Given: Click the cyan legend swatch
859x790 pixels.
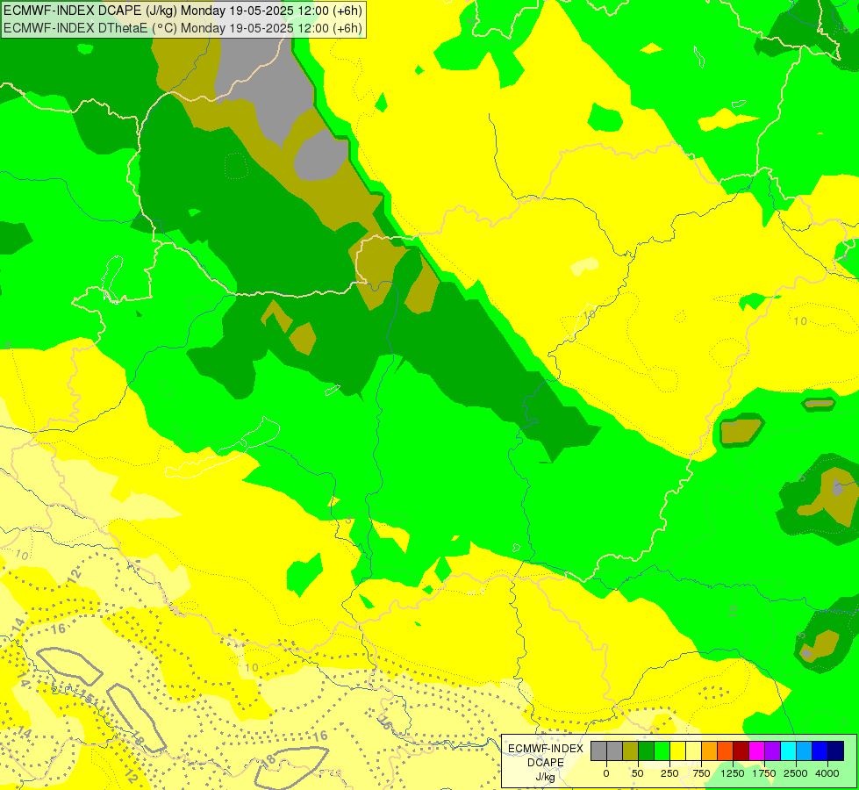Looking at the screenshot, I should [x=789, y=750].
